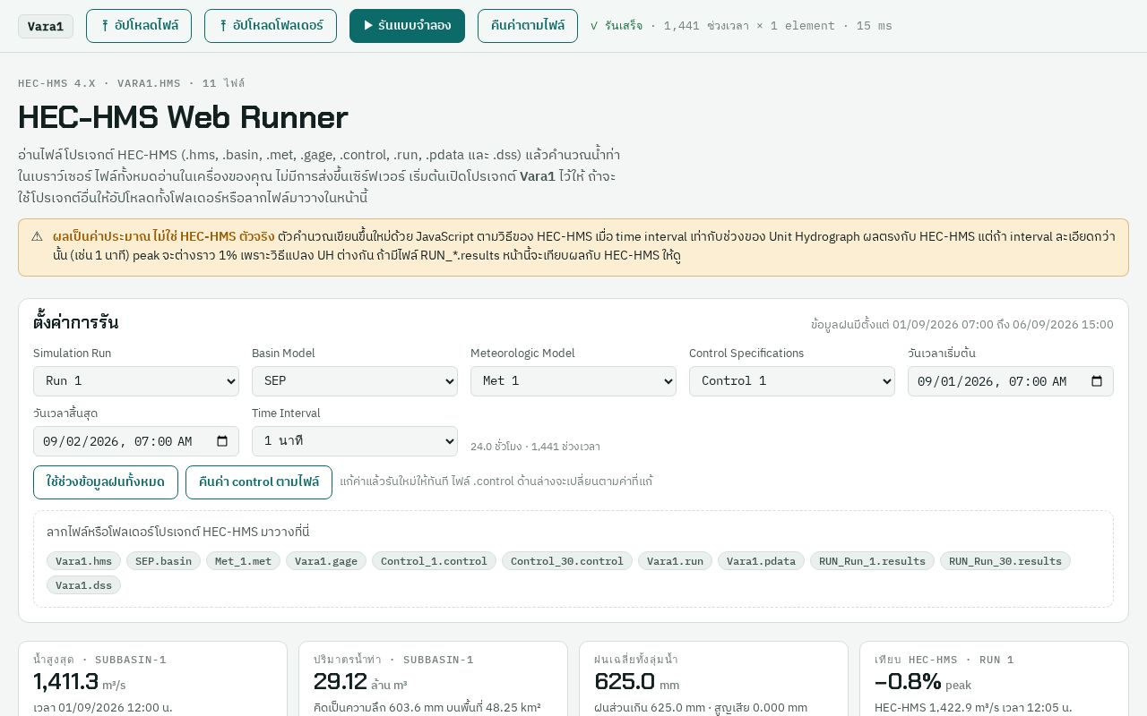This screenshot has width=1147, height=716.
Task: Click the Vara1 project badge
Action: pos(46,26)
